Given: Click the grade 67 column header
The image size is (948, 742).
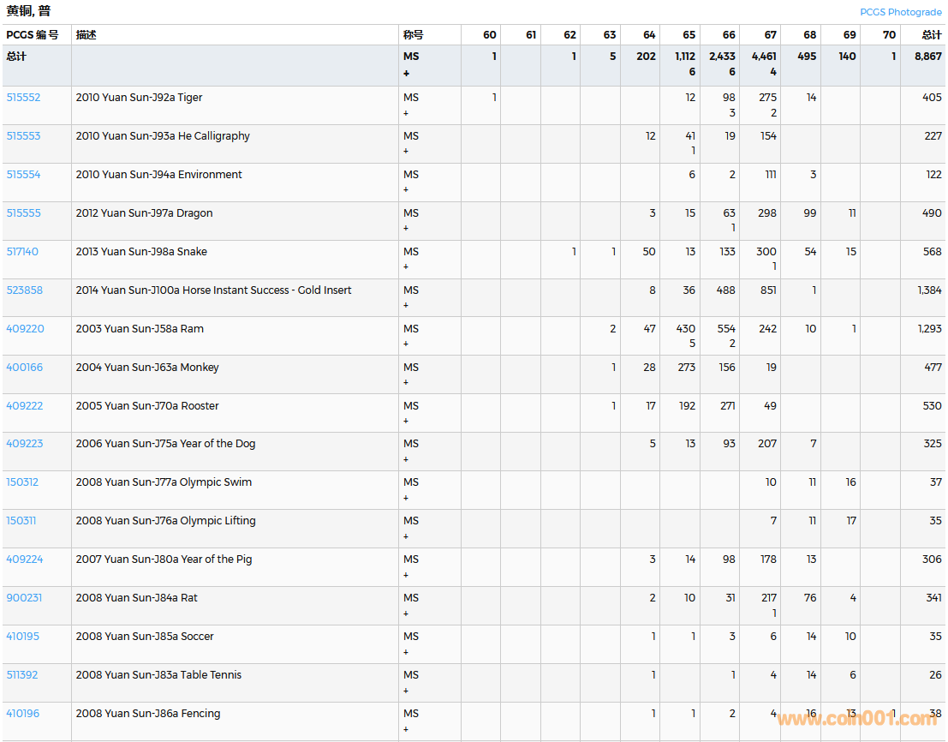Looking at the screenshot, I should (770, 35).
